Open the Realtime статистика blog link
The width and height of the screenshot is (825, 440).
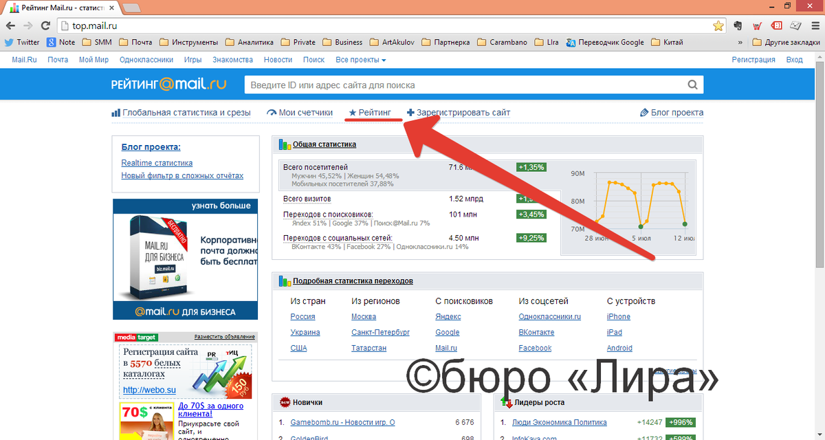157,163
